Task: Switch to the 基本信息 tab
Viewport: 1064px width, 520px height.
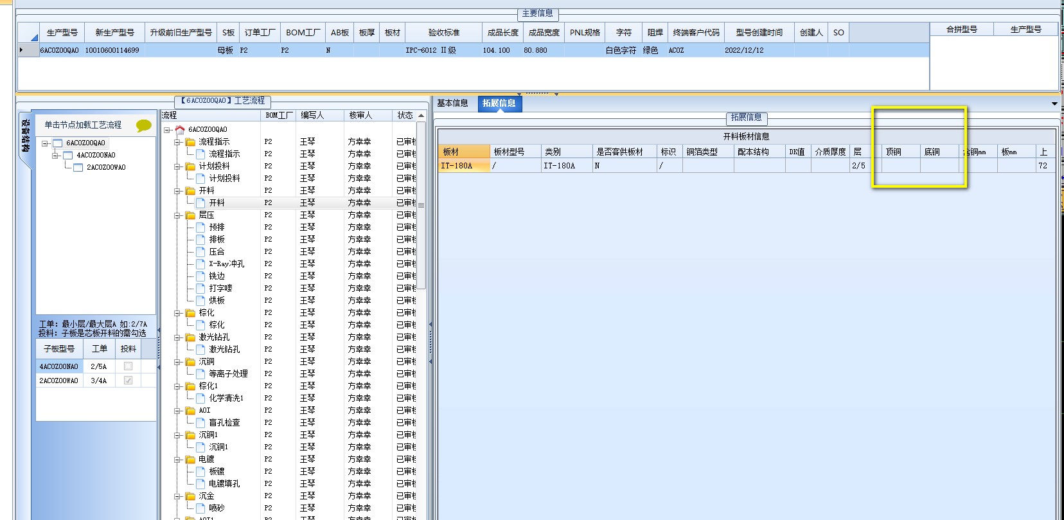Action: tap(453, 103)
